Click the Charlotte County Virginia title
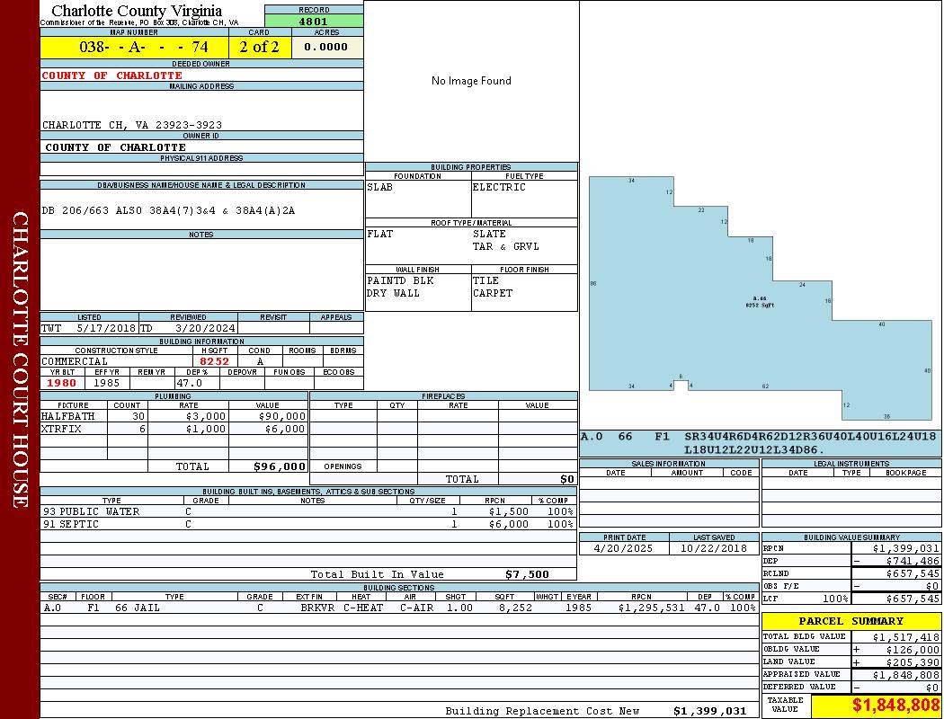This screenshot has width=944, height=719. pos(137,11)
